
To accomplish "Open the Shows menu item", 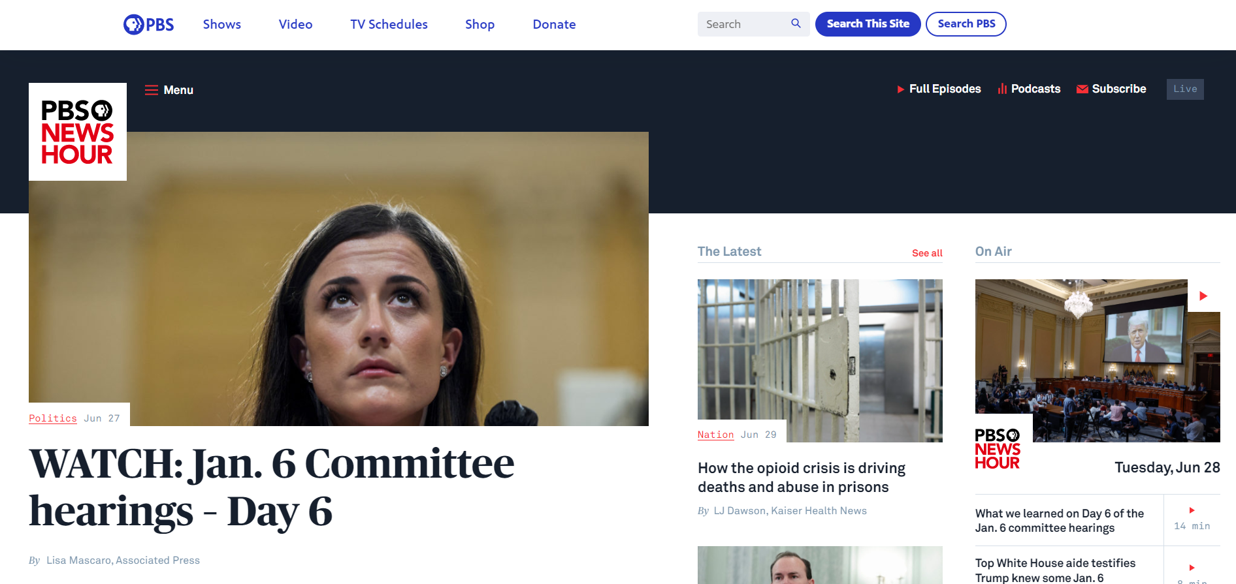I will [x=222, y=24].
